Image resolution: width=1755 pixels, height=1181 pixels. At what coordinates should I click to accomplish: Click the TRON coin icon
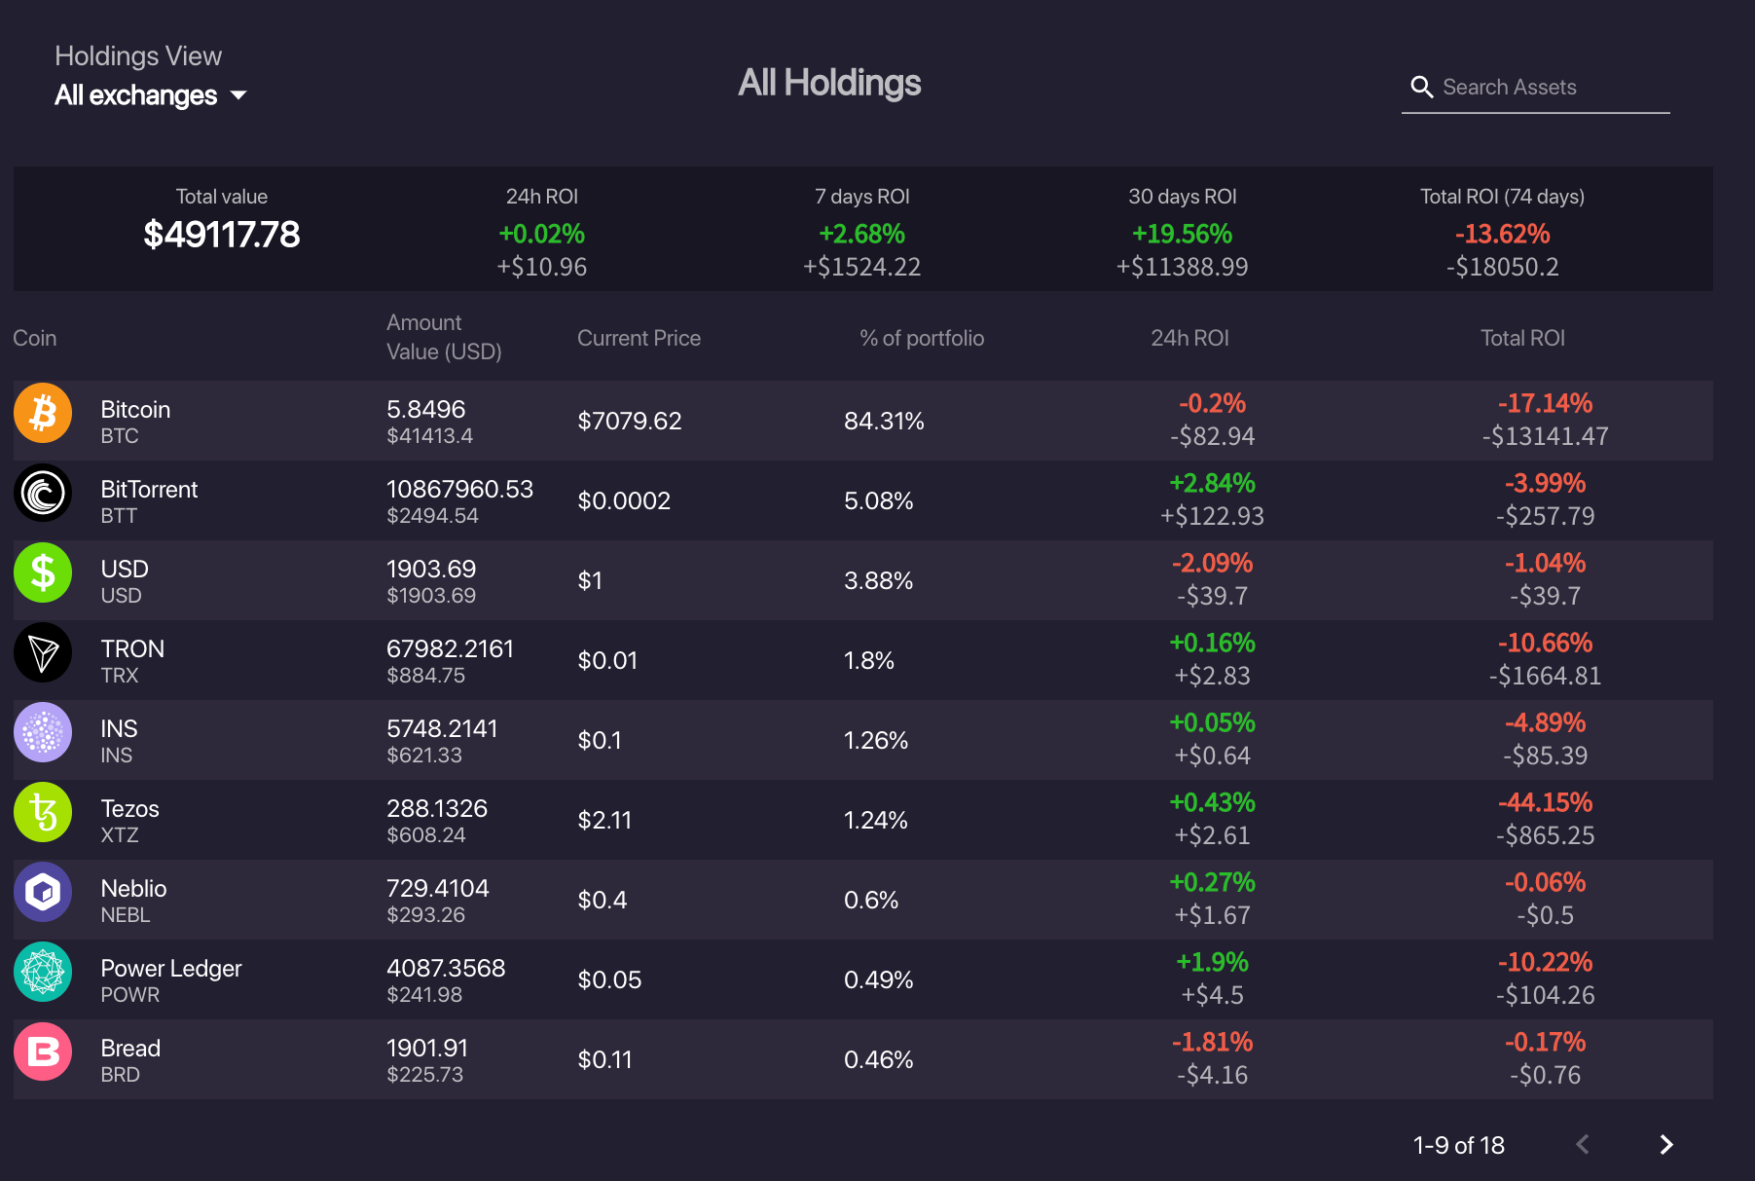pyautogui.click(x=43, y=652)
